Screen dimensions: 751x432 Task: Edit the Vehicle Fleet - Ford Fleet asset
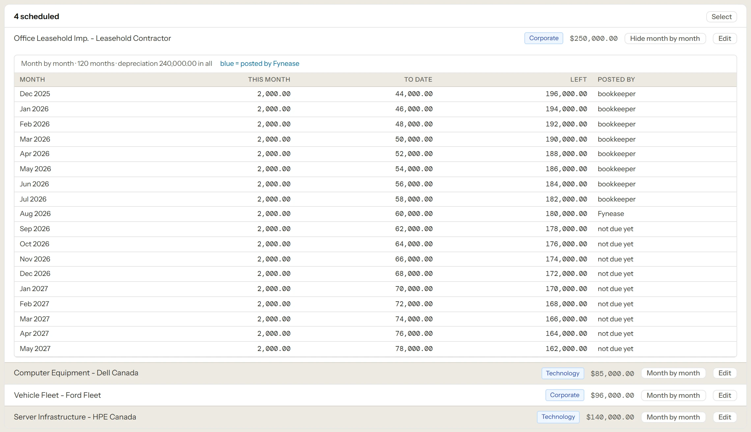point(725,395)
